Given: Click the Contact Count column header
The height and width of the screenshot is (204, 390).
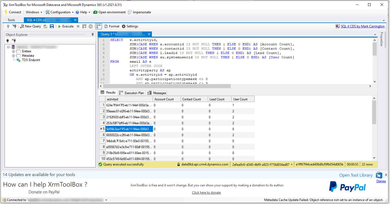Looking at the screenshot, I should coord(194,99).
